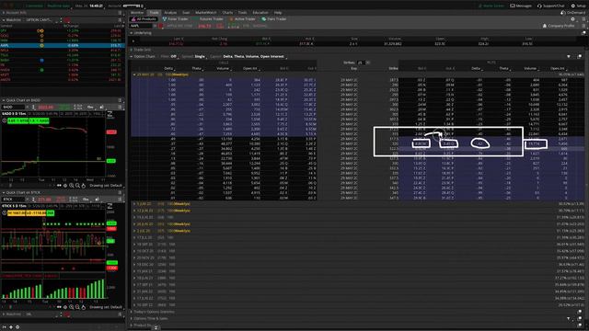Collapse the Underlying section
Viewport: 589px width, 331px height.
pyautogui.click(x=131, y=33)
